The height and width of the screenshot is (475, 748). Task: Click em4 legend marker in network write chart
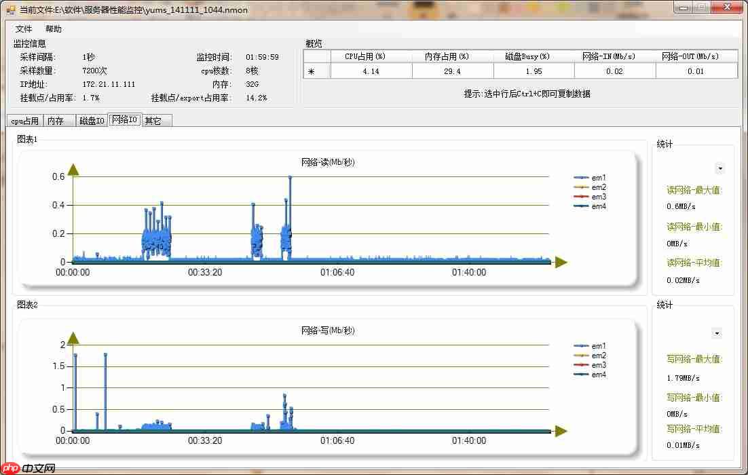coord(581,375)
